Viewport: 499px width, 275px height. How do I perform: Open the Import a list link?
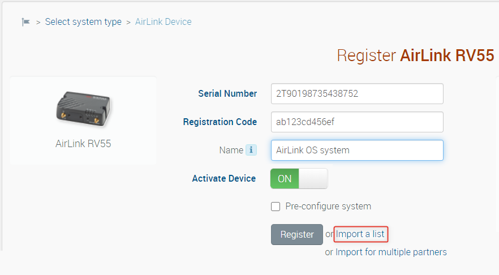click(x=360, y=234)
